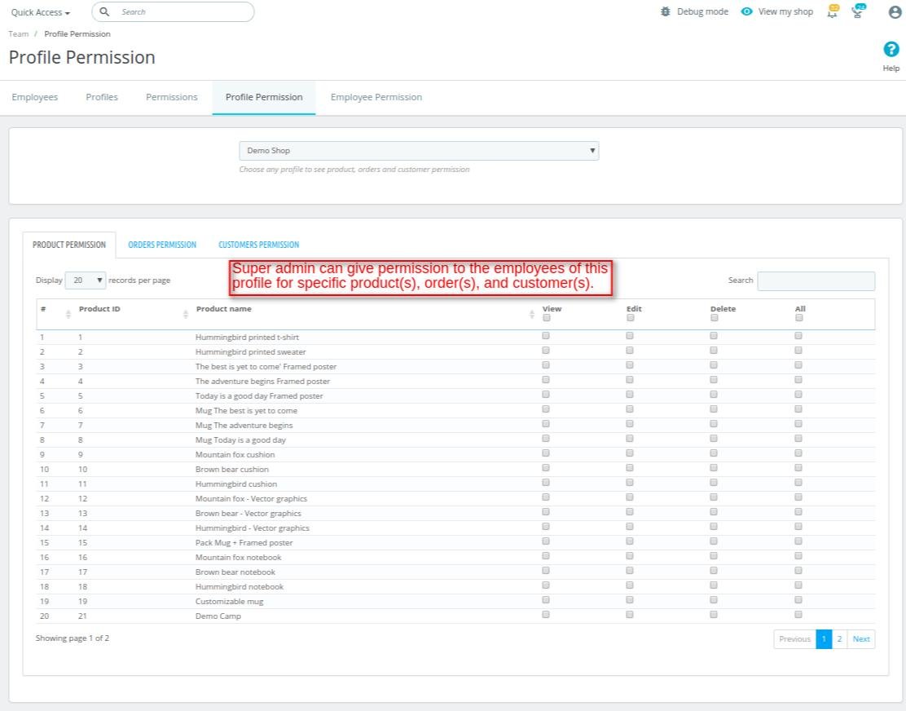Click the Debug mode label
This screenshot has width=906, height=711.
point(702,11)
